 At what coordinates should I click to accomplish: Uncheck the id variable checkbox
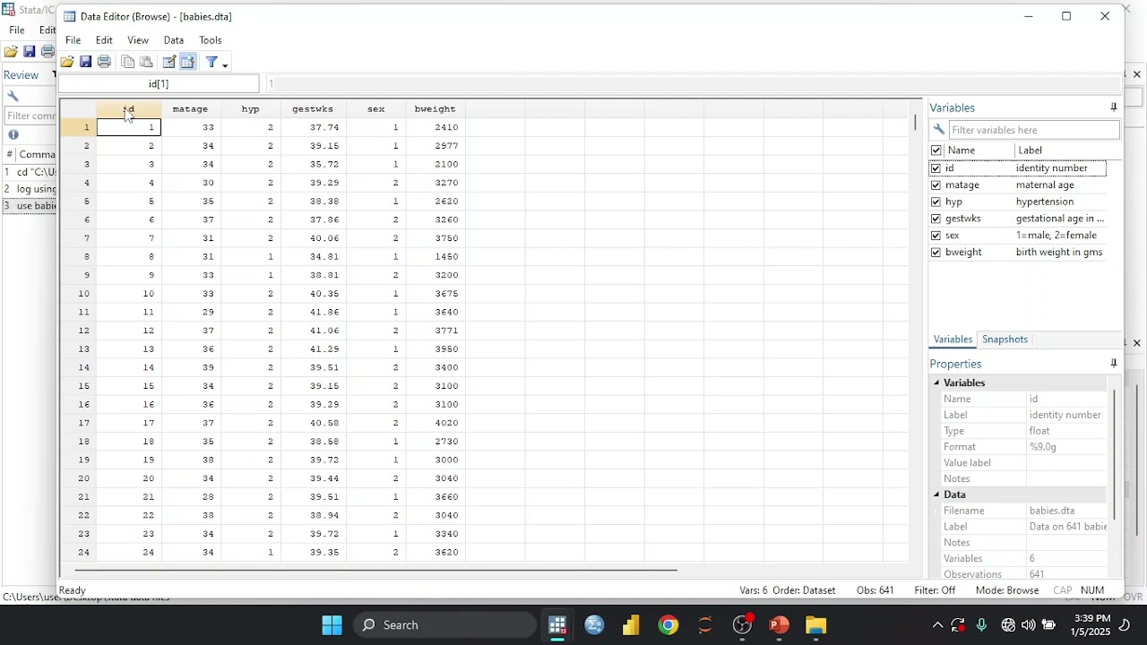(936, 168)
